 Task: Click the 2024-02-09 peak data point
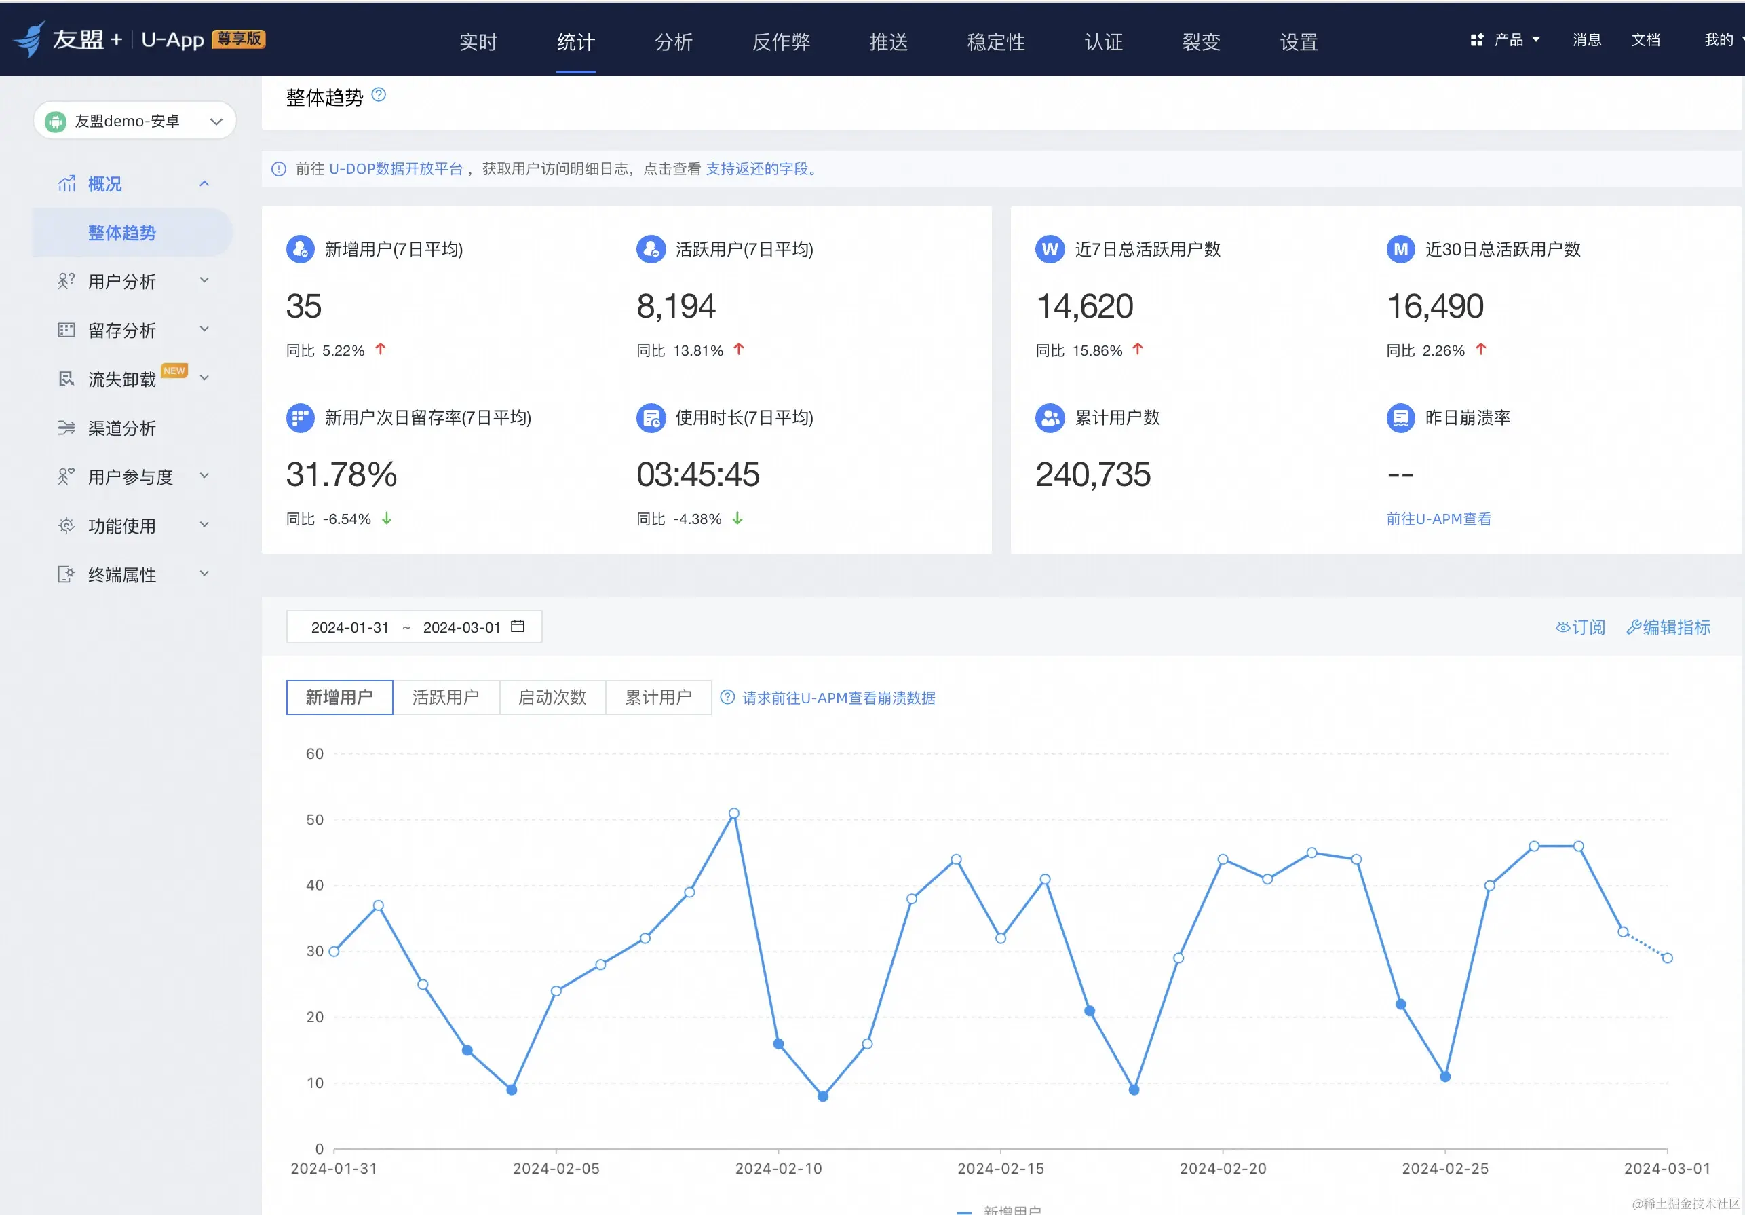(x=733, y=814)
